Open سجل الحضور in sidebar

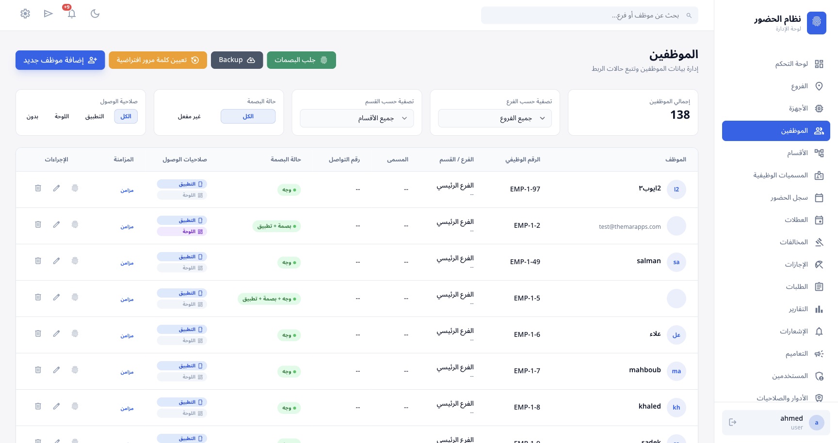(776, 198)
